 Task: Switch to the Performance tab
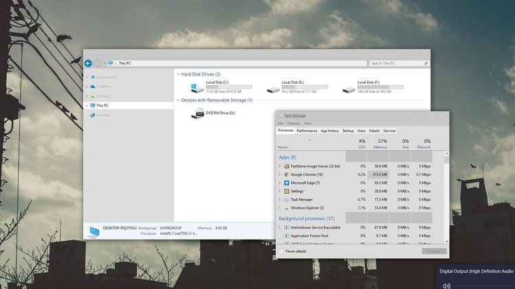coord(307,130)
